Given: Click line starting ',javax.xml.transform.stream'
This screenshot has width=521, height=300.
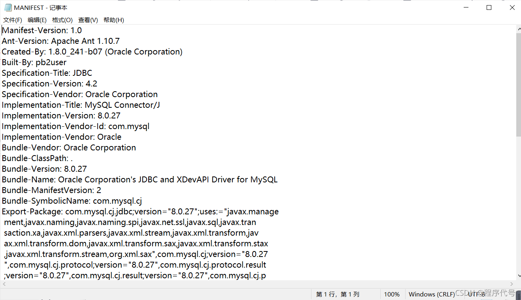Looking at the screenshot, I should coord(136,254).
